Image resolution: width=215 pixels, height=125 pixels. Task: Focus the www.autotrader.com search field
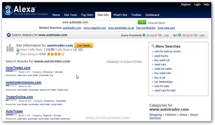coord(99,22)
